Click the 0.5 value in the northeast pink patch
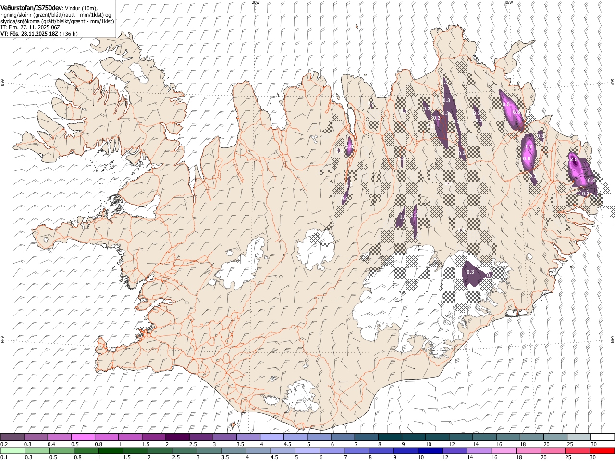 tap(506, 104)
